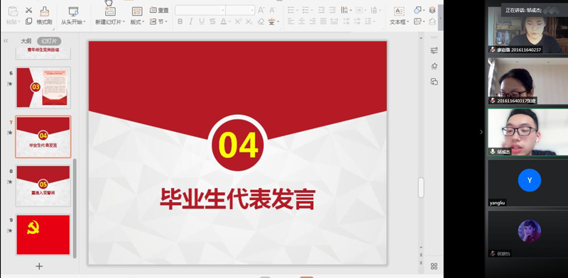Expand meeting panel with arrow chevron
Image resolution: width=568 pixels, height=278 pixels.
click(481, 132)
